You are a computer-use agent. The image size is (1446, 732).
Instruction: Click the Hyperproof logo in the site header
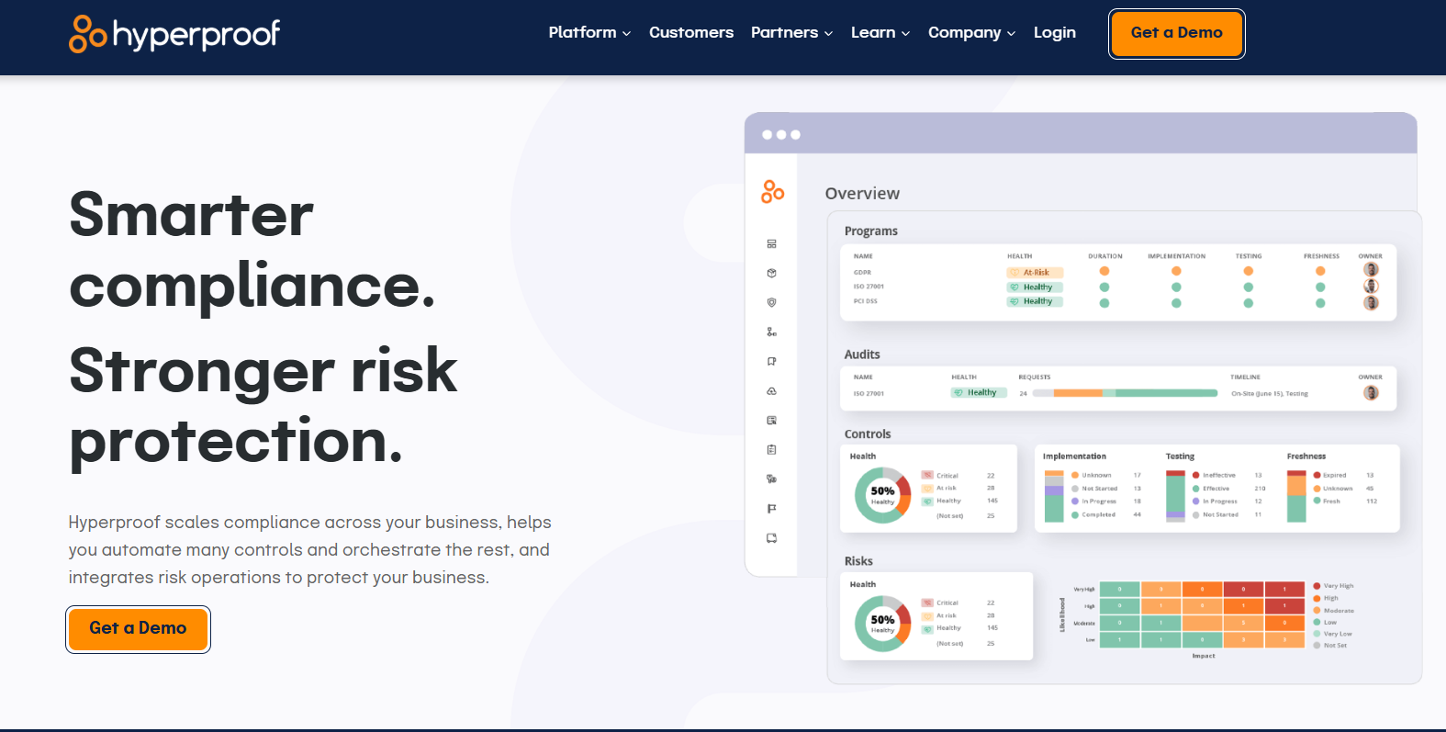[x=174, y=34]
